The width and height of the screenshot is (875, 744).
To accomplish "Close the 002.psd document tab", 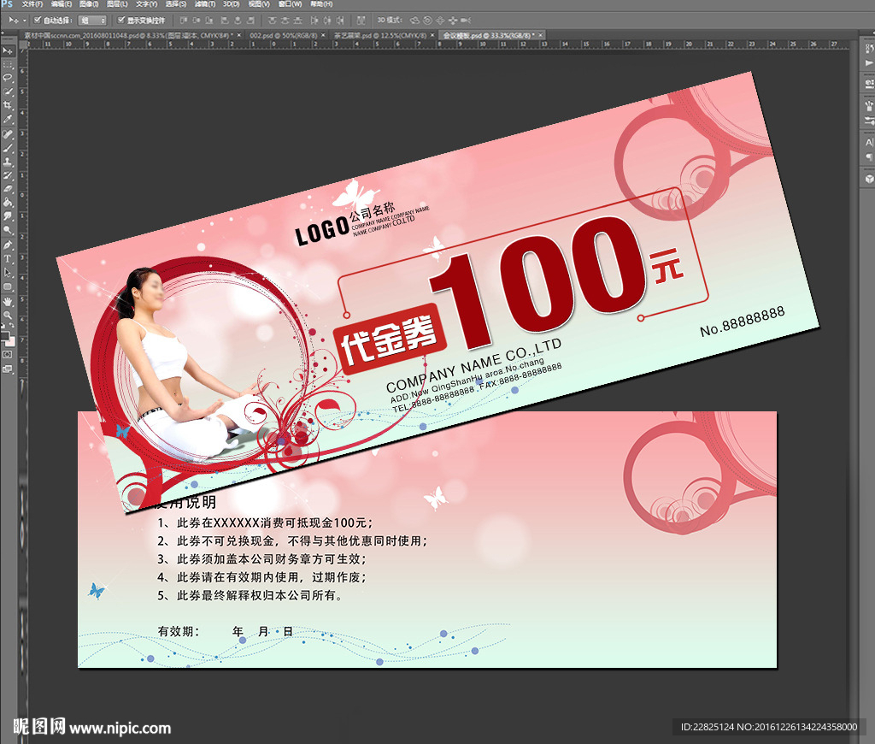I will [324, 36].
